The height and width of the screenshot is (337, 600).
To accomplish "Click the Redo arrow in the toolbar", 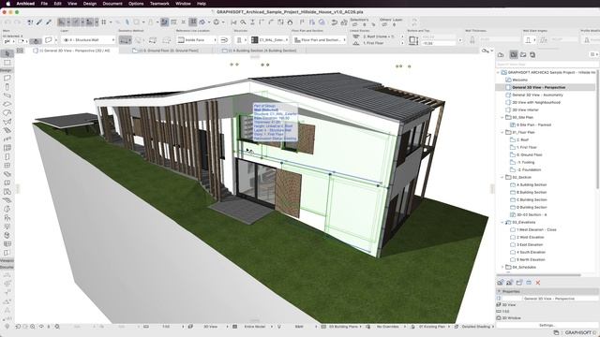I will coord(17,22).
